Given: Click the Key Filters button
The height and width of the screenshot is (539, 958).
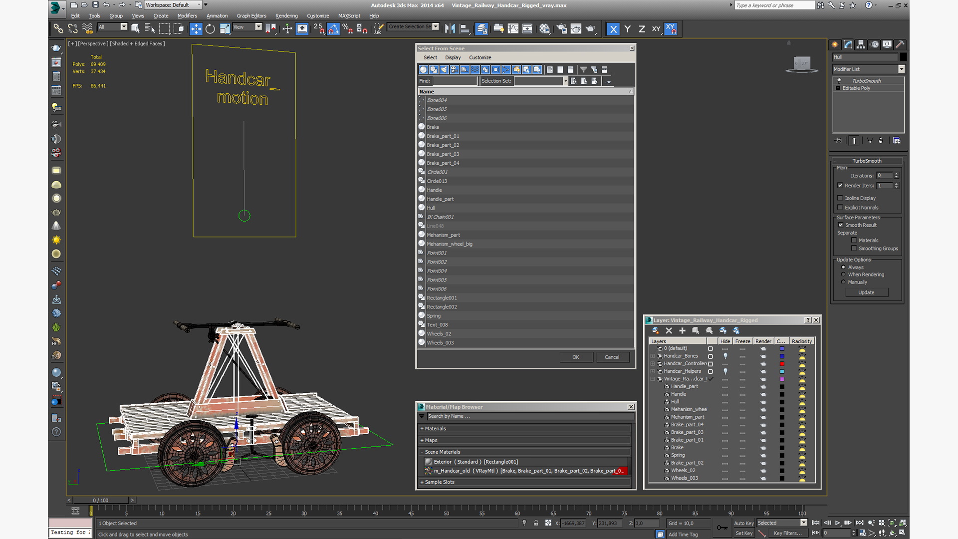Looking at the screenshot, I should 788,534.
